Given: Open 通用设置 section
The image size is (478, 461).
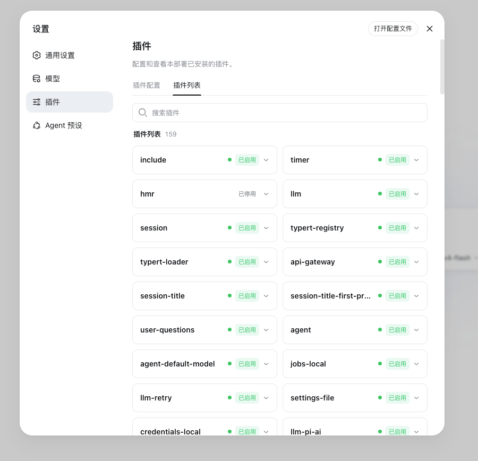Looking at the screenshot, I should coord(70,55).
